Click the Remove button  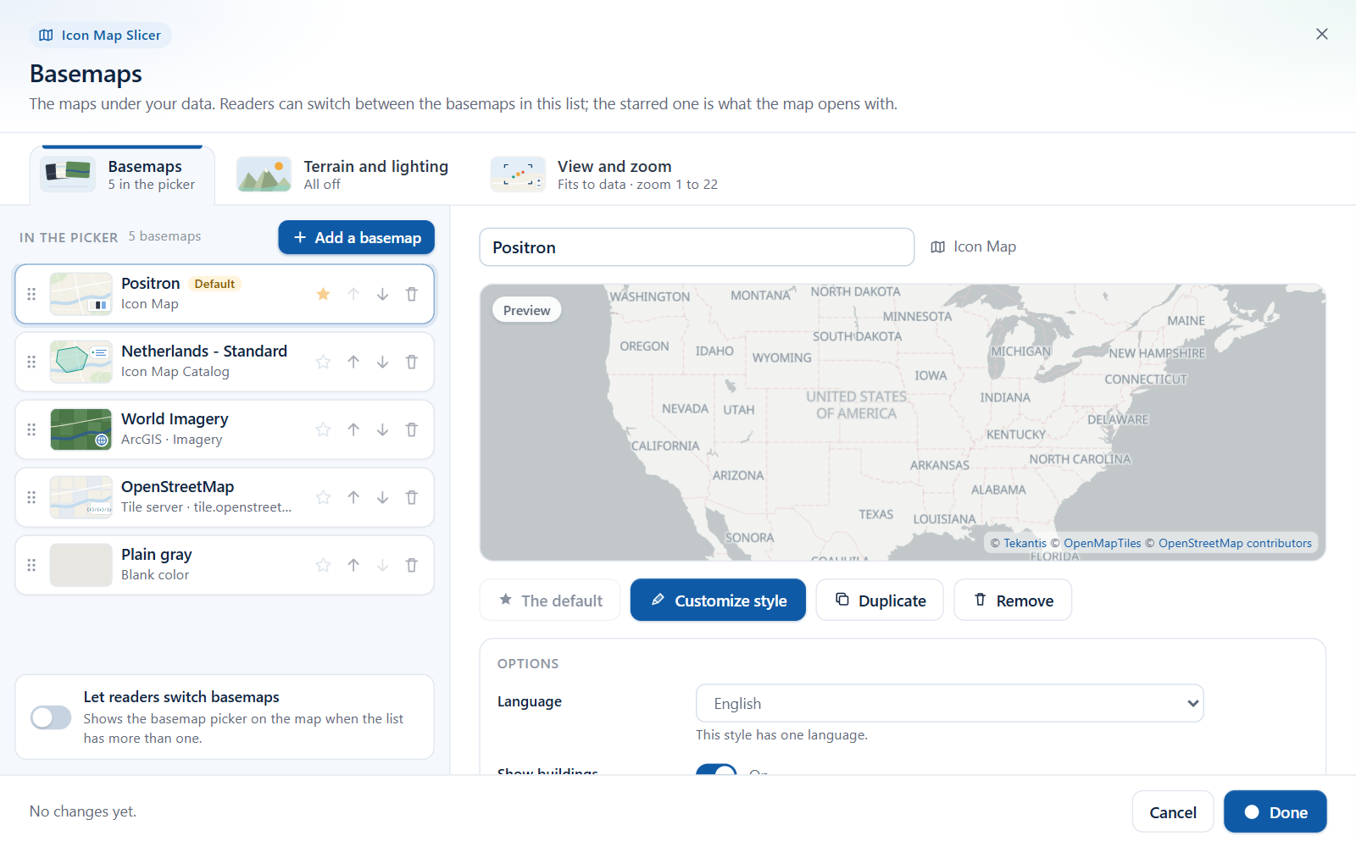pos(1013,600)
